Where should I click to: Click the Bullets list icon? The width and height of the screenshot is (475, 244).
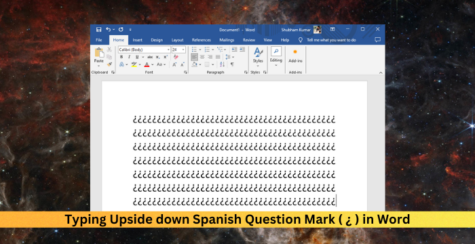[x=194, y=49]
